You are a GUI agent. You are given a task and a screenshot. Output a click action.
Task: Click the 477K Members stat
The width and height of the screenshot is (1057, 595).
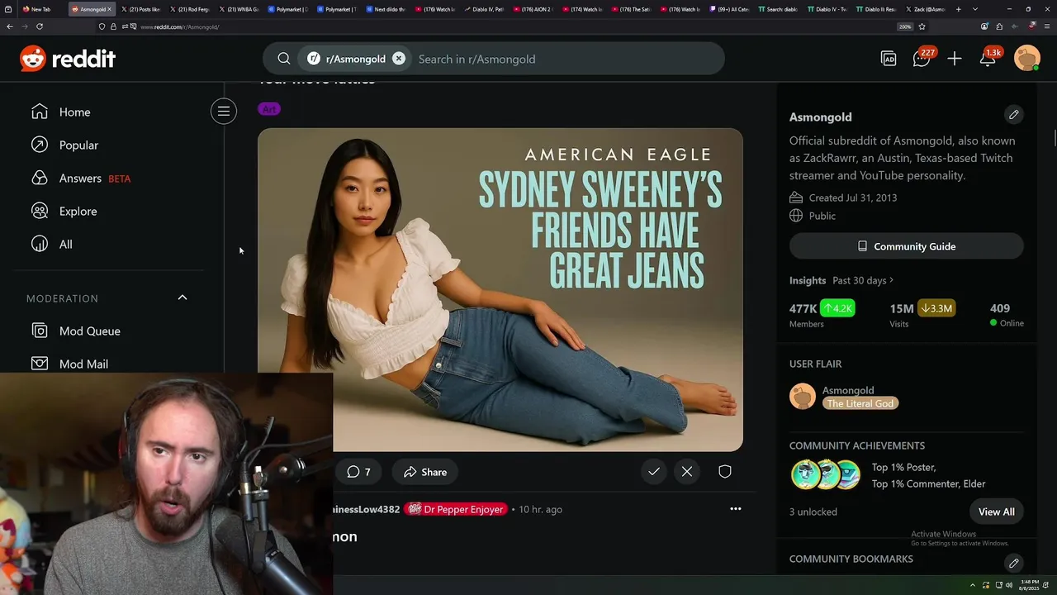822,314
